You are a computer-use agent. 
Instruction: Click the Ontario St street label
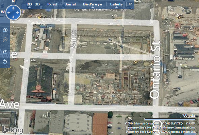tap(155, 70)
